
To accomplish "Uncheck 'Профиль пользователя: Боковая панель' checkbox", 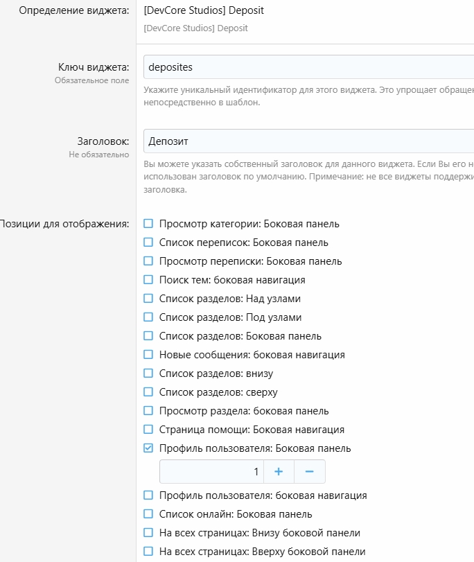I will tap(148, 448).
